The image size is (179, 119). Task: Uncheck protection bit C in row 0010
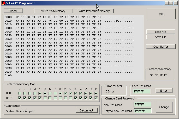tap(81, 98)
